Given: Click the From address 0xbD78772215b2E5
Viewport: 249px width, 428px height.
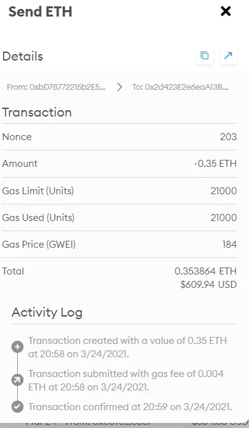Looking at the screenshot, I should pyautogui.click(x=57, y=87).
